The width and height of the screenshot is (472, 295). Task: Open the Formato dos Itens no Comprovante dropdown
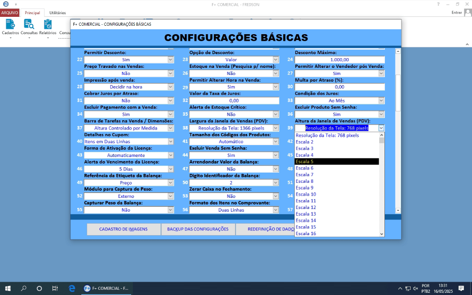(276, 209)
